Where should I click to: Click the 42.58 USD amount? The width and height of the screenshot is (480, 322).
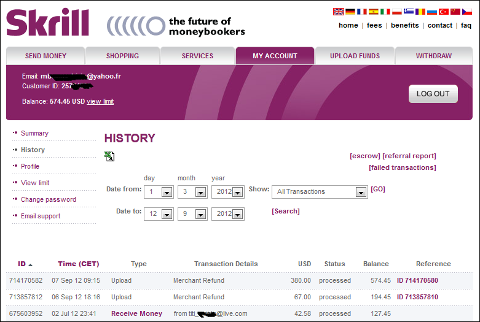coord(302,313)
